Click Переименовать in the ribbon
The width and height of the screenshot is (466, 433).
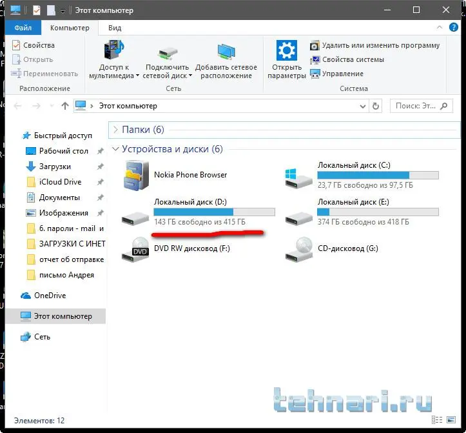click(44, 74)
